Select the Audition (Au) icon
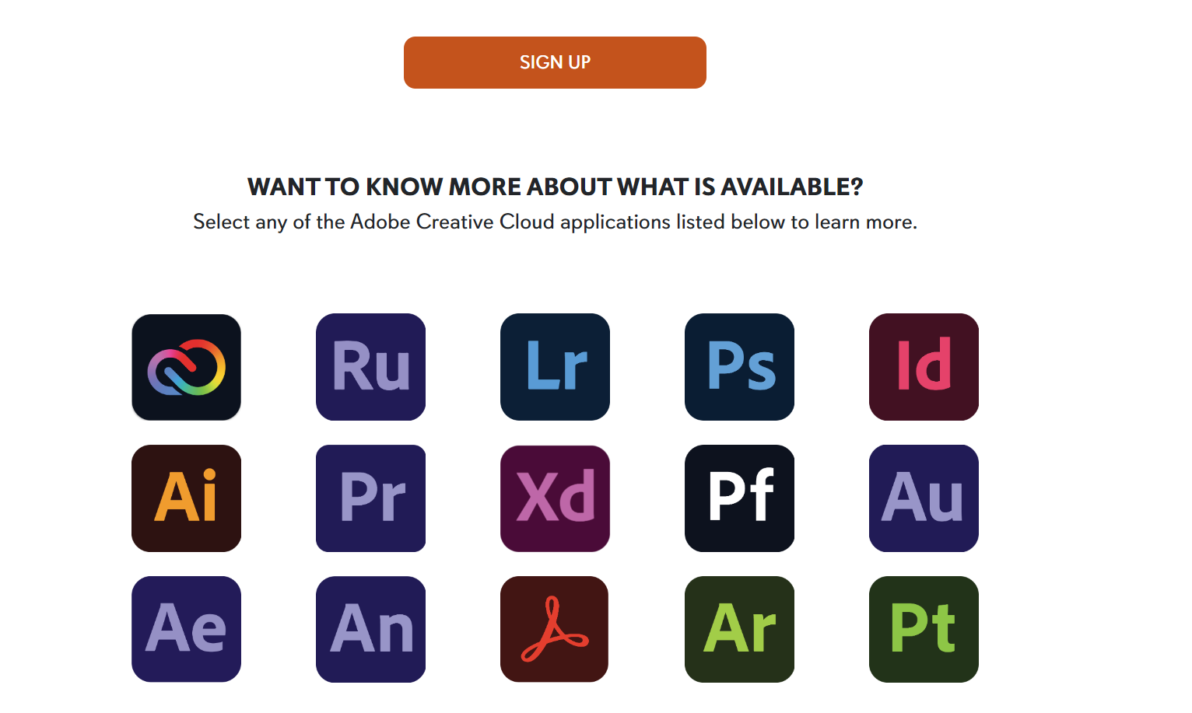1192x713 pixels. (924, 498)
